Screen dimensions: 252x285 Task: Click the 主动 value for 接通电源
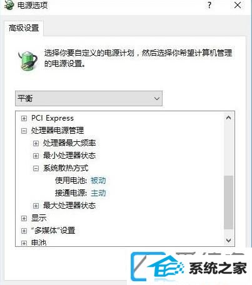point(98,193)
